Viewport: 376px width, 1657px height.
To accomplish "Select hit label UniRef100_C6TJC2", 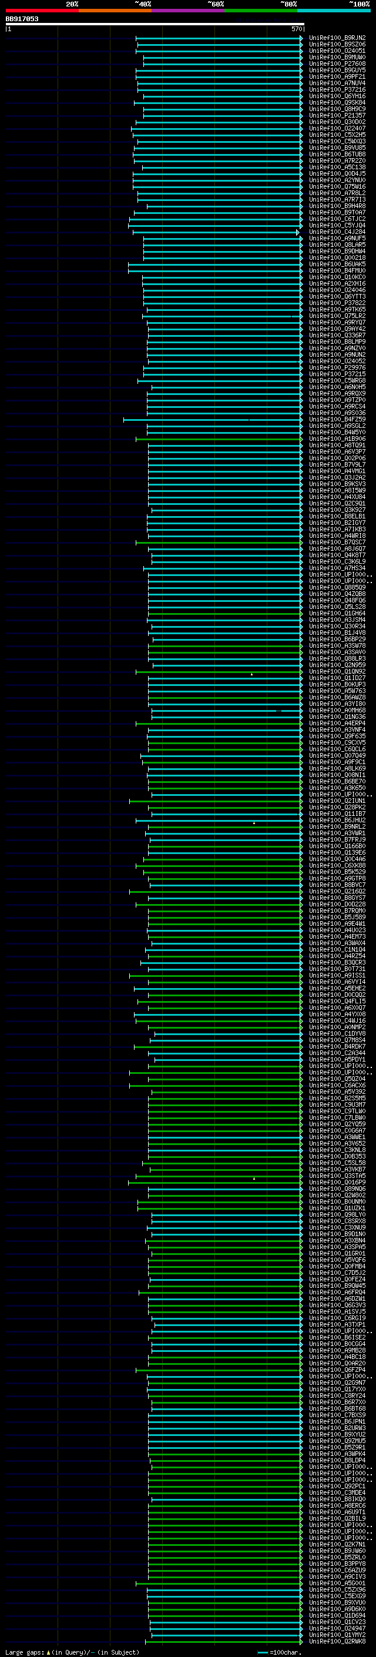I will [x=337, y=219].
